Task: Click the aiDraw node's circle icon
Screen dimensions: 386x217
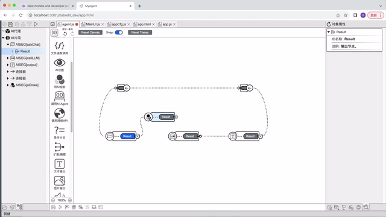Action: coord(148,117)
